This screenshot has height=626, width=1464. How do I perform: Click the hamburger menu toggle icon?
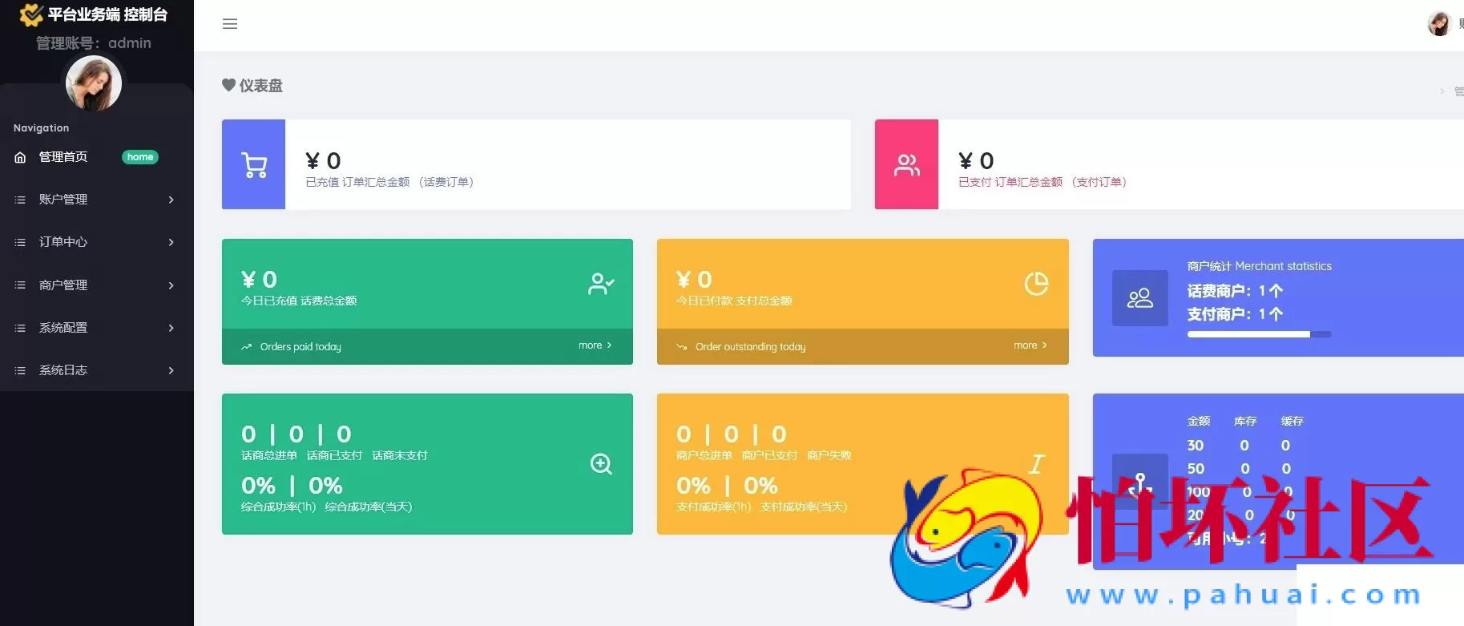pos(230,24)
